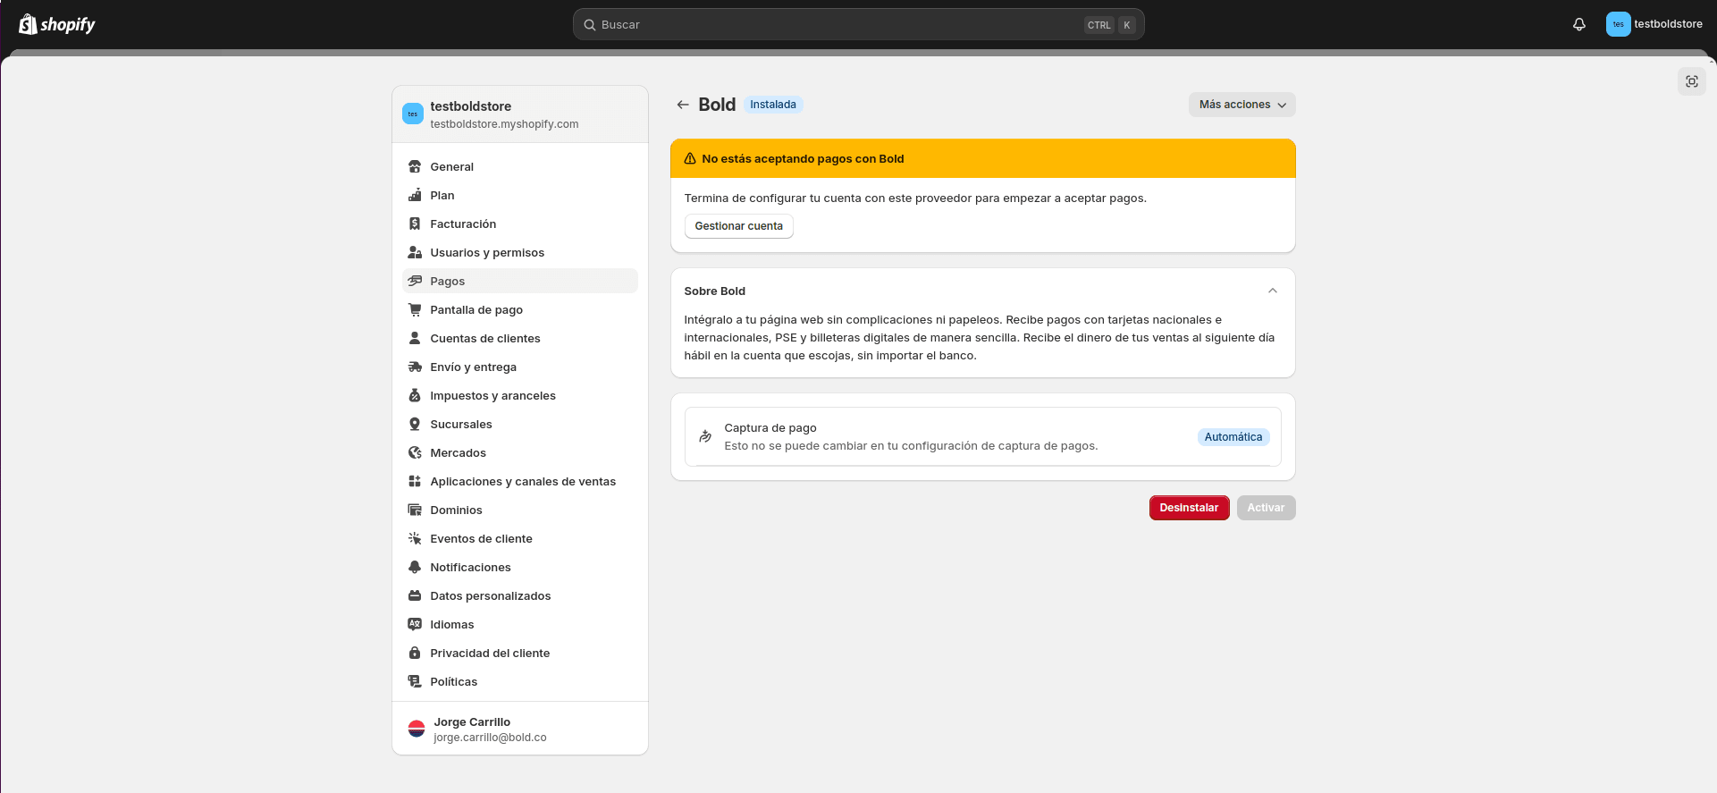Click the Sucursales location pin icon
This screenshot has height=793, width=1717.
pyautogui.click(x=415, y=424)
